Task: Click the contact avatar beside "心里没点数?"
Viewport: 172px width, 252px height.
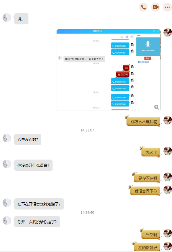Action: 7,138
